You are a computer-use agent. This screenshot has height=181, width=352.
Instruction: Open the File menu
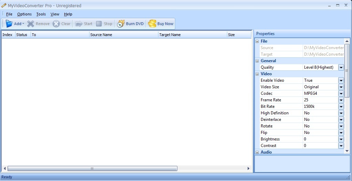(x=9, y=14)
